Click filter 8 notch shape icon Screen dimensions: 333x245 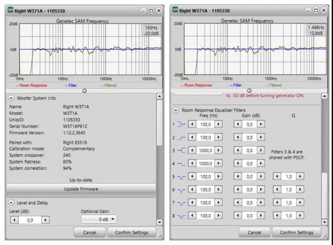tap(181, 216)
